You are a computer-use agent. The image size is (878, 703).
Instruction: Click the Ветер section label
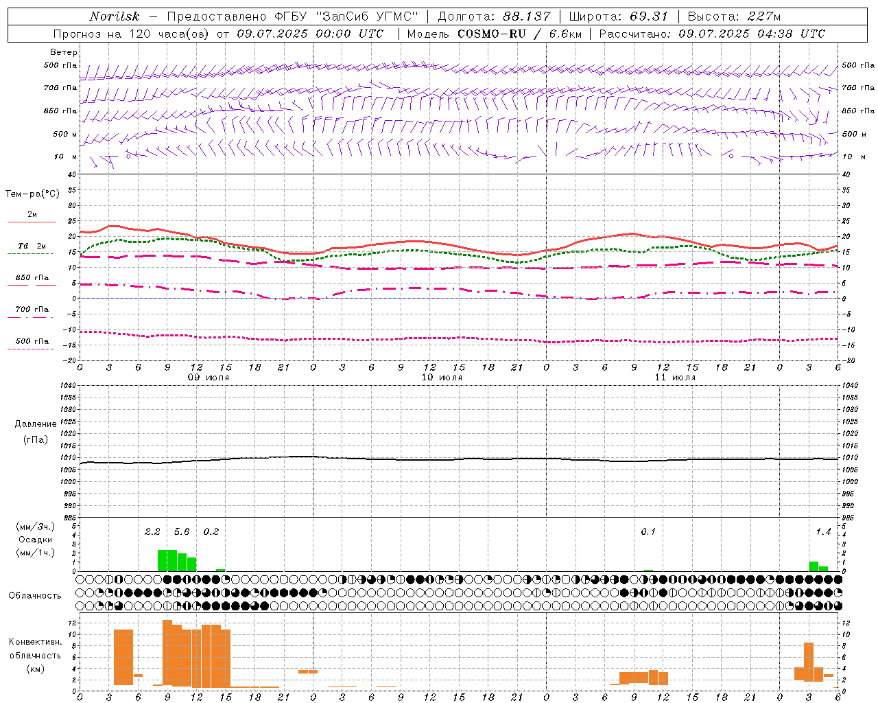[63, 52]
